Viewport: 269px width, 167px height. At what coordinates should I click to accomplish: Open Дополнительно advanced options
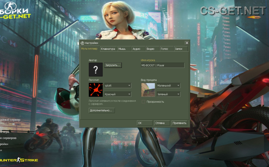[x=102, y=110]
